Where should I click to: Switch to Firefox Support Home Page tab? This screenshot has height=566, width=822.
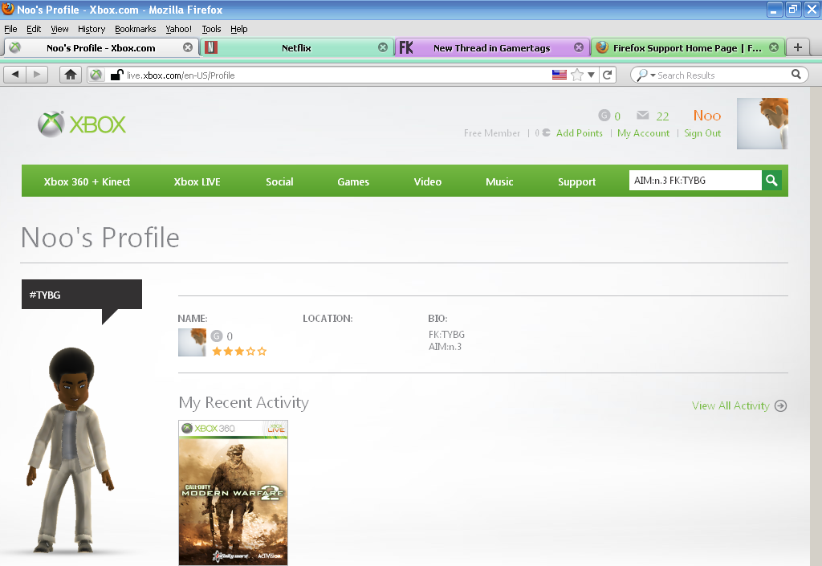tap(687, 47)
